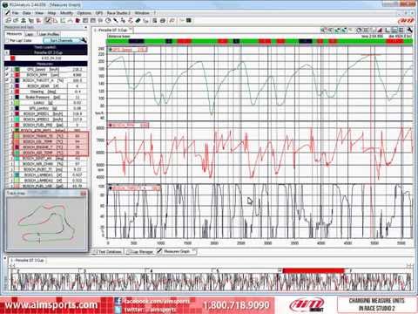418x314 pixels.
Task: Close the Measures and laps panel
Action: [86, 27]
